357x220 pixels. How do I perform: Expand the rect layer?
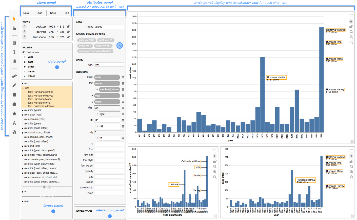[x=23, y=83]
